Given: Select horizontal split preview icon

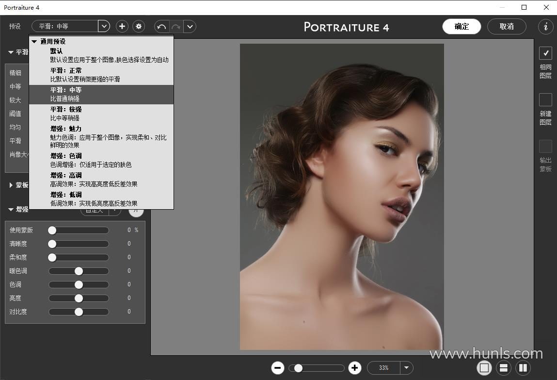Looking at the screenshot, I should coord(504,368).
